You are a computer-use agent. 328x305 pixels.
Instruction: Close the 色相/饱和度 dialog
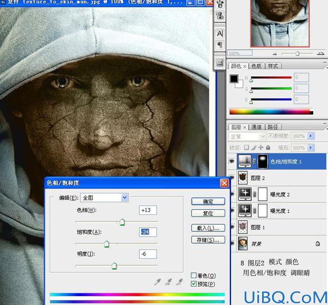pyautogui.click(x=224, y=183)
